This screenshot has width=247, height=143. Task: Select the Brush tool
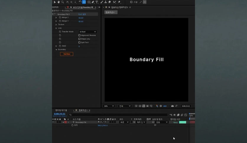coord(102,2)
